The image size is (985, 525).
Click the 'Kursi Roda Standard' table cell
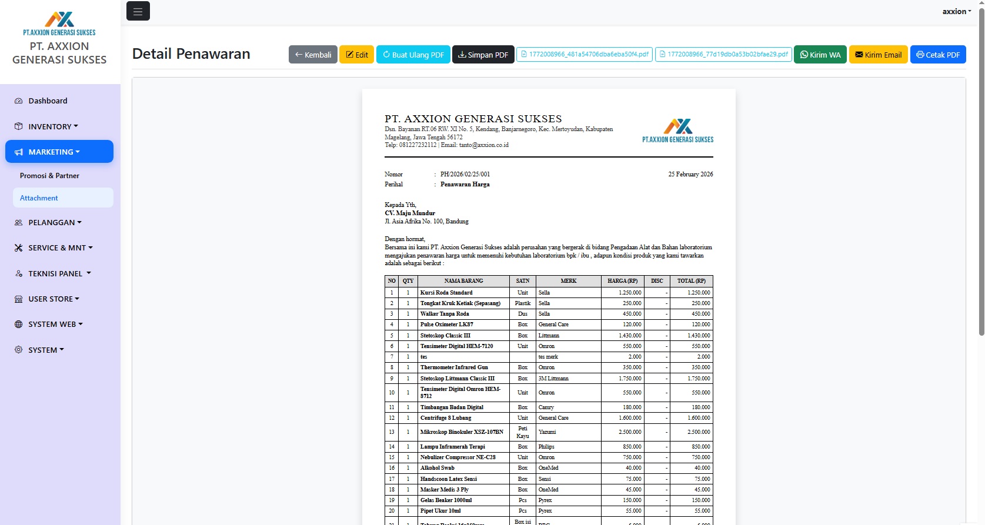click(463, 293)
